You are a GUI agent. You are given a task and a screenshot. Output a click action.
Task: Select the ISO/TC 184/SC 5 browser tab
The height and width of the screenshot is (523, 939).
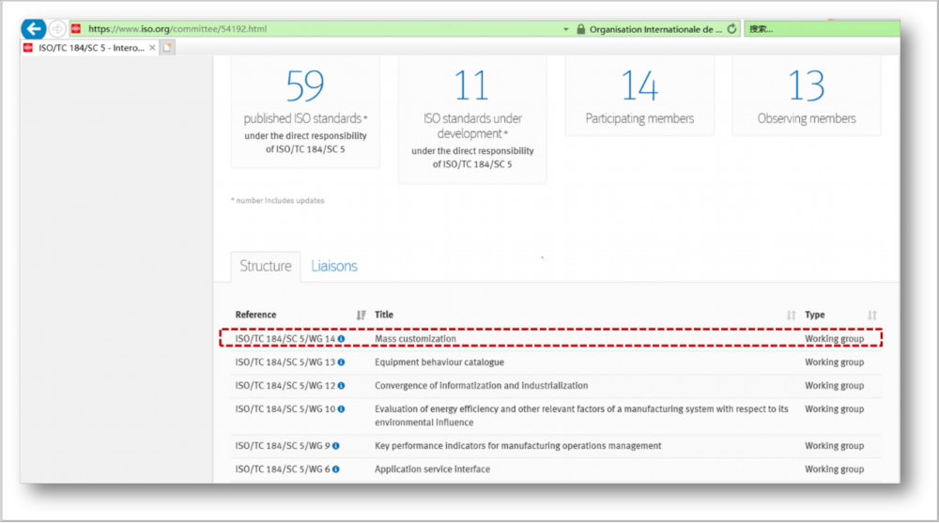click(90, 47)
